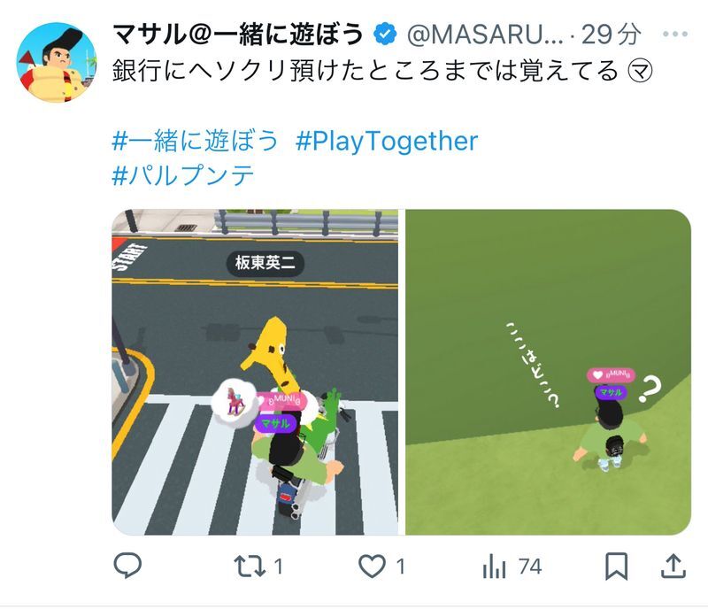
Task: Open the reply comment icon
Action: pyautogui.click(x=127, y=566)
